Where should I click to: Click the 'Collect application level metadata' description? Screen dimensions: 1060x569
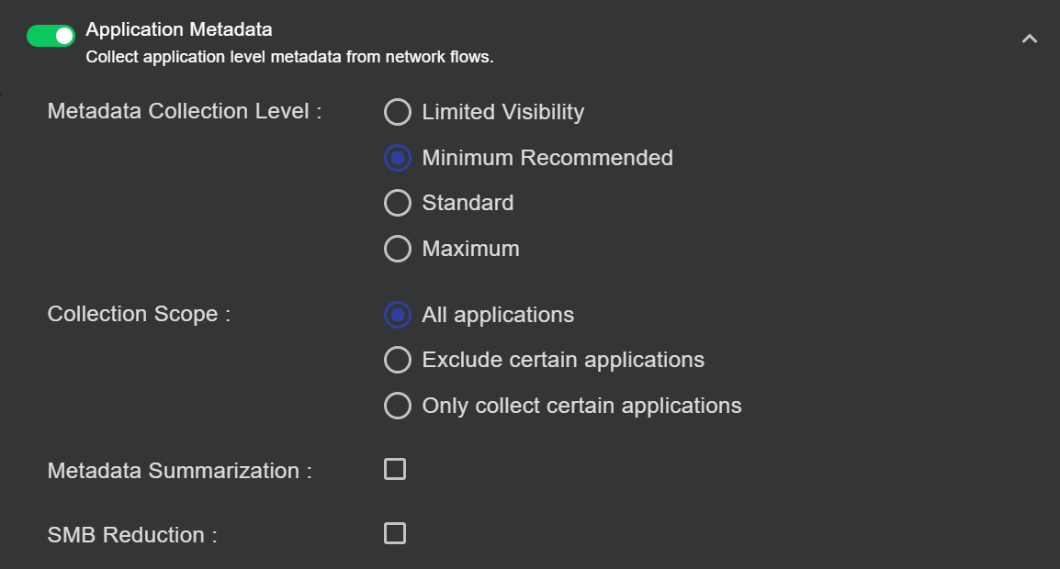coord(289,57)
